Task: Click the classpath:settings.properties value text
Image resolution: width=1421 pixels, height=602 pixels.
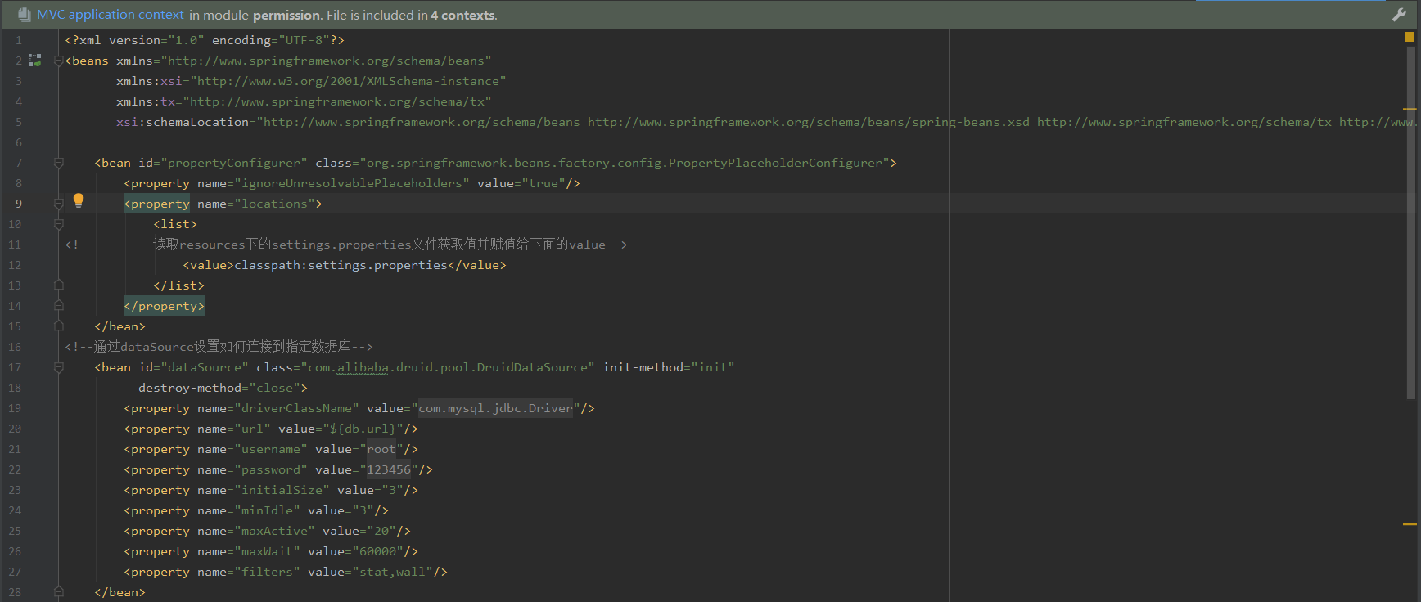Action: tap(341, 265)
